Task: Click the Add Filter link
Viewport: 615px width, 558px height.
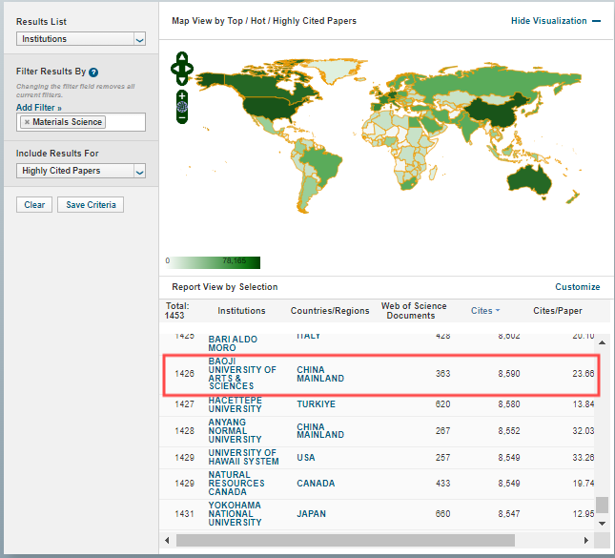Action: 38,108
